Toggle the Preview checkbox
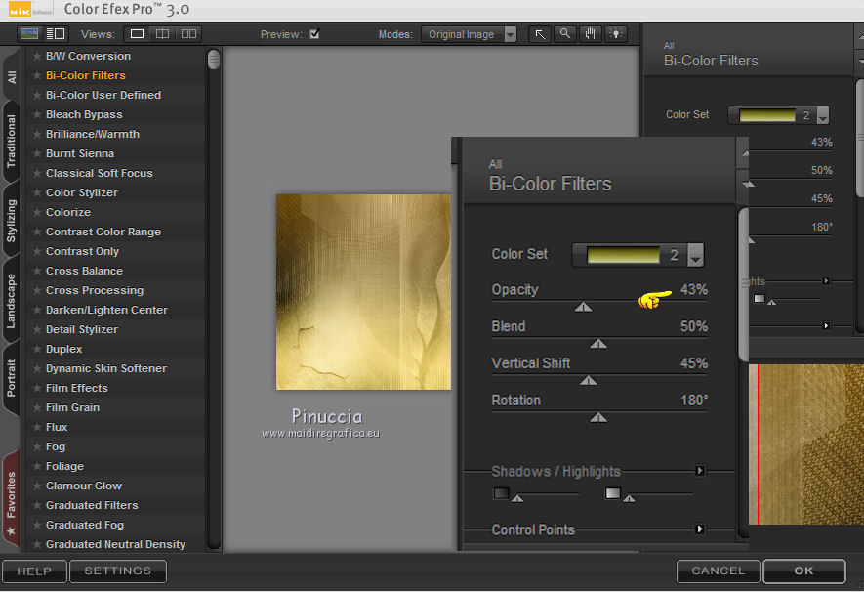This screenshot has width=864, height=592. 314,34
